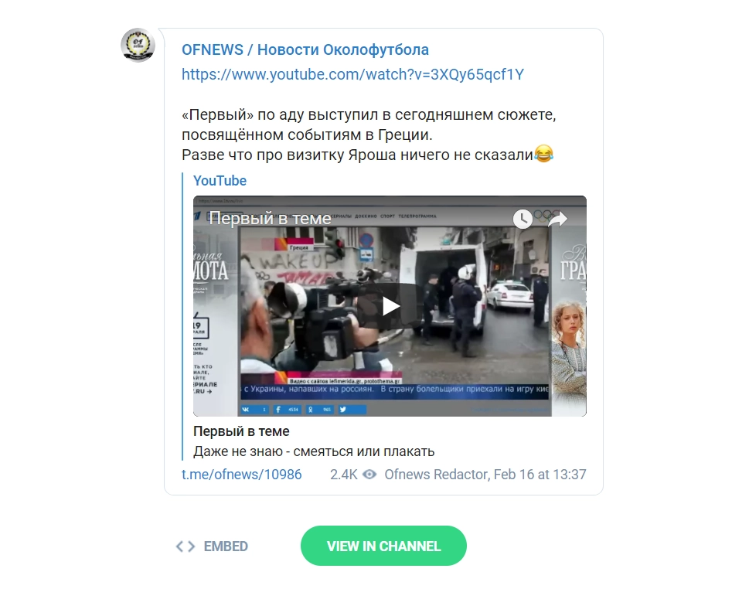This screenshot has height=589, width=749.
Task: Click the VIEW IN CHANNEL button
Action: click(x=383, y=546)
